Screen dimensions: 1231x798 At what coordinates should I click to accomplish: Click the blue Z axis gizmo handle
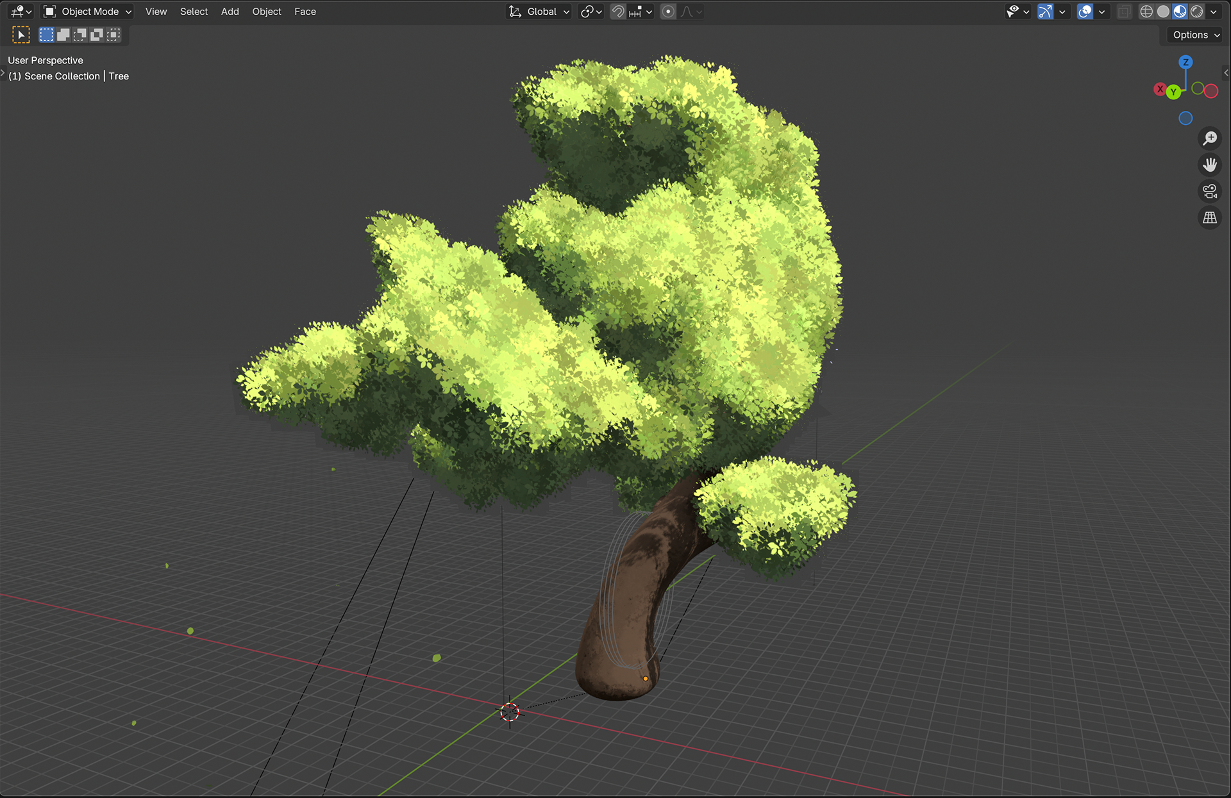(x=1185, y=62)
